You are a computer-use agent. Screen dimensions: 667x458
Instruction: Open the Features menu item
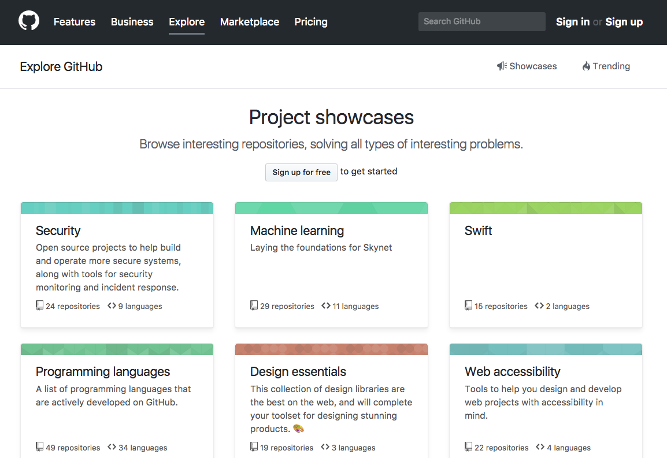click(x=75, y=22)
